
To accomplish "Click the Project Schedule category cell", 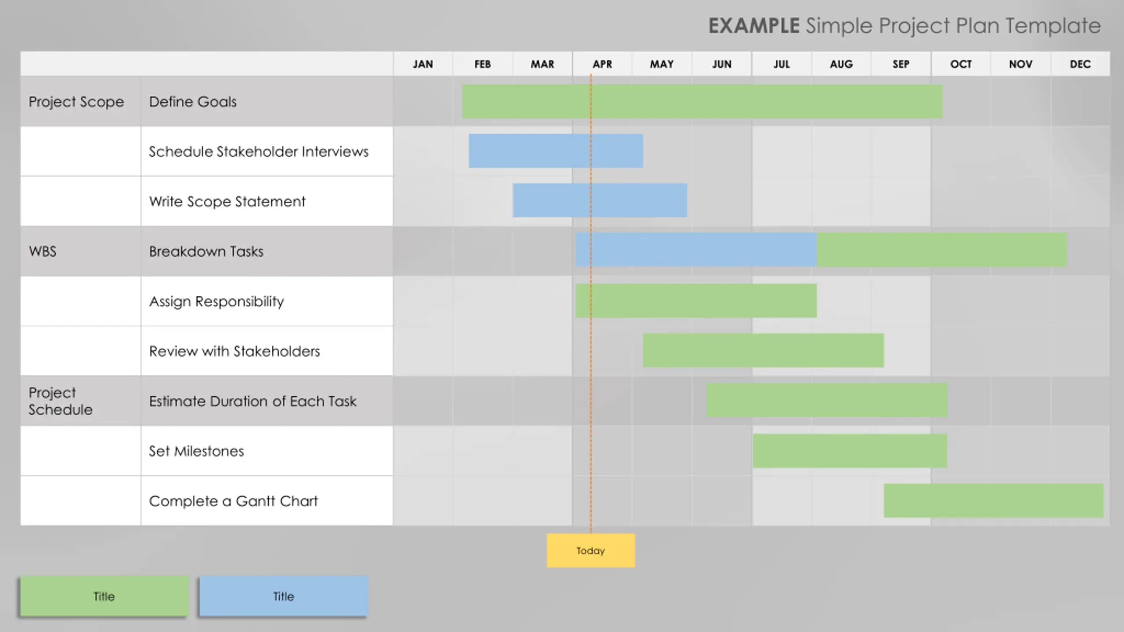I will tap(81, 401).
